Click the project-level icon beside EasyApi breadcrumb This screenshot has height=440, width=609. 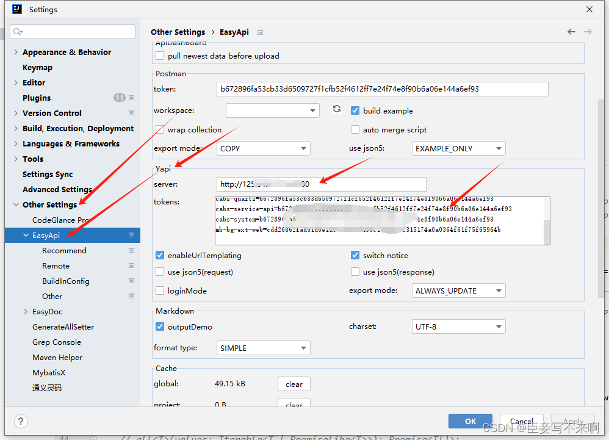pos(260,32)
